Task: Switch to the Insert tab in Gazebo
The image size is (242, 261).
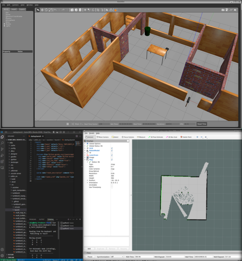Action: [x=14, y=9]
